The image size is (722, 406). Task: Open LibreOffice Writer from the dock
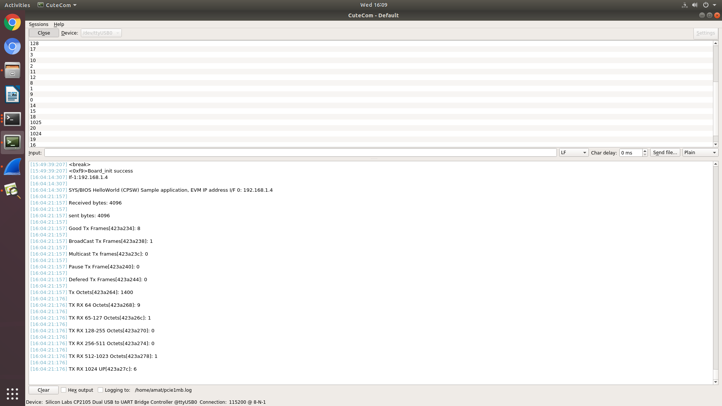pyautogui.click(x=12, y=95)
